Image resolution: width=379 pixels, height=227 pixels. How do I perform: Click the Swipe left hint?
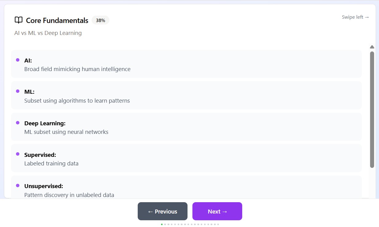tap(355, 17)
